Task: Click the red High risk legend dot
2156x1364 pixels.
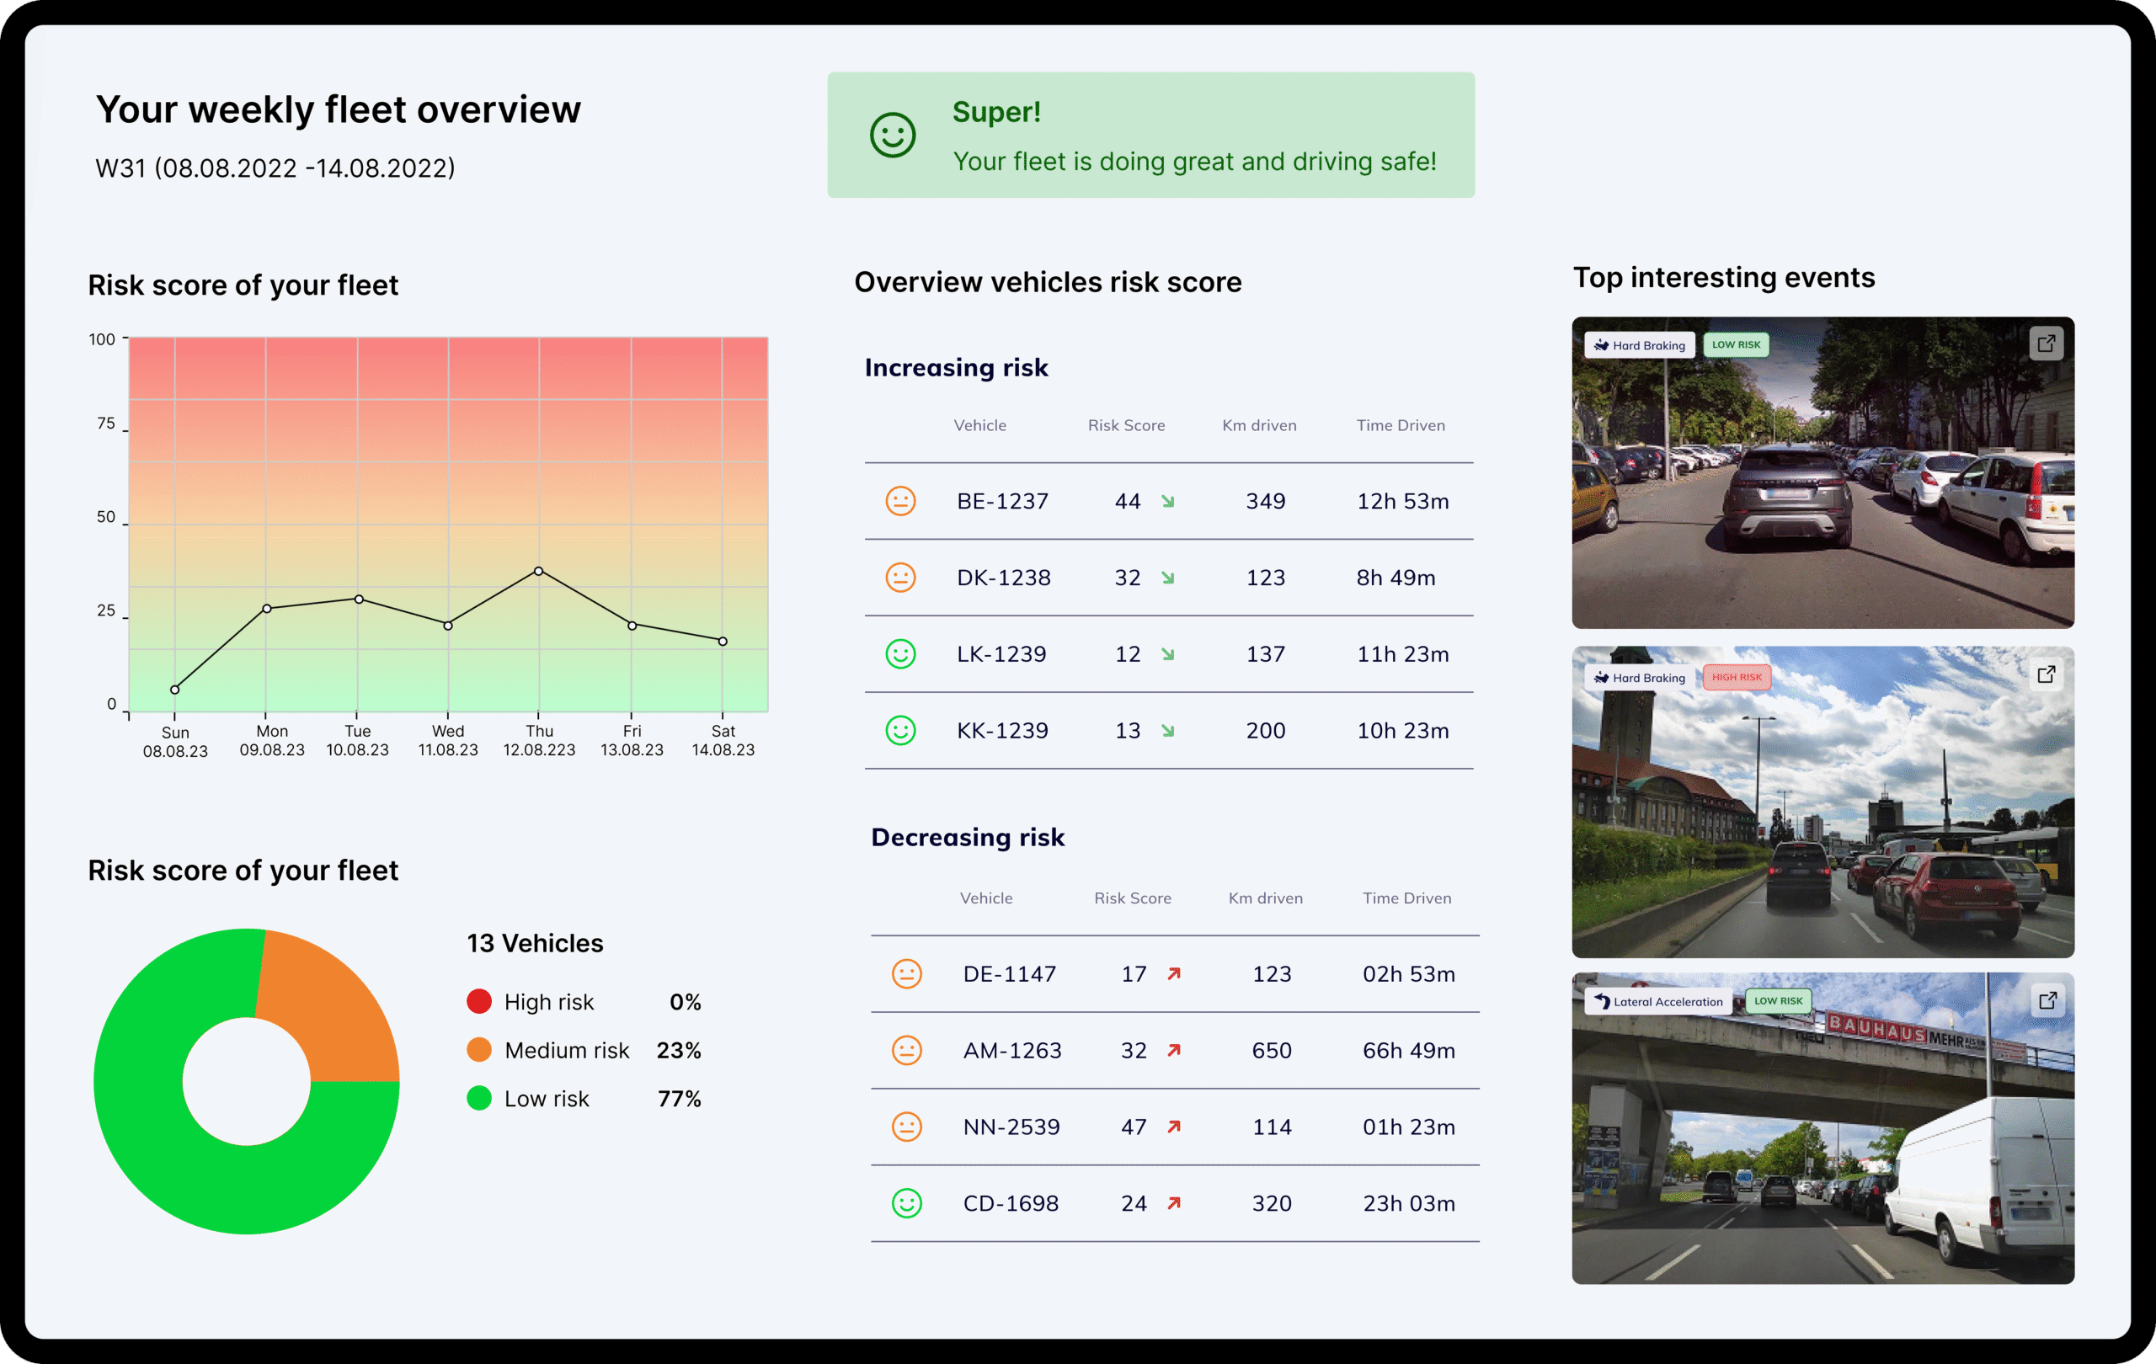Action: [479, 1001]
